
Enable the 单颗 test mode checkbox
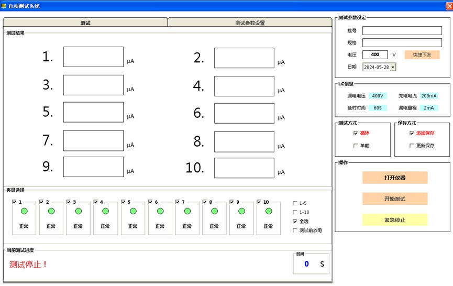coord(356,146)
